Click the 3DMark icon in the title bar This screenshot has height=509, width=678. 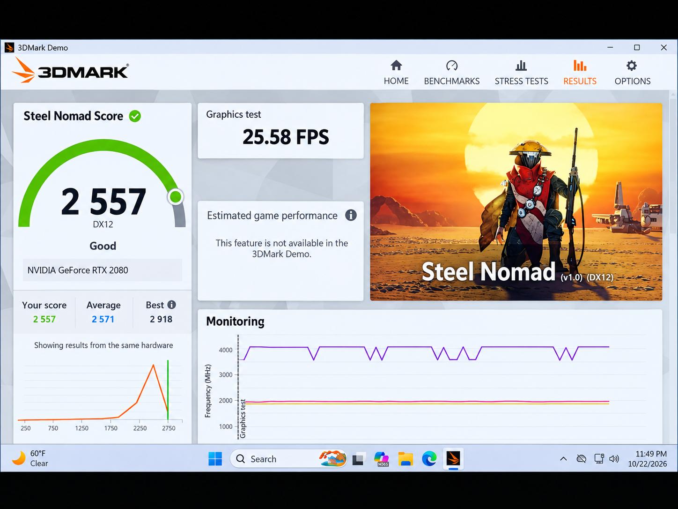click(9, 47)
